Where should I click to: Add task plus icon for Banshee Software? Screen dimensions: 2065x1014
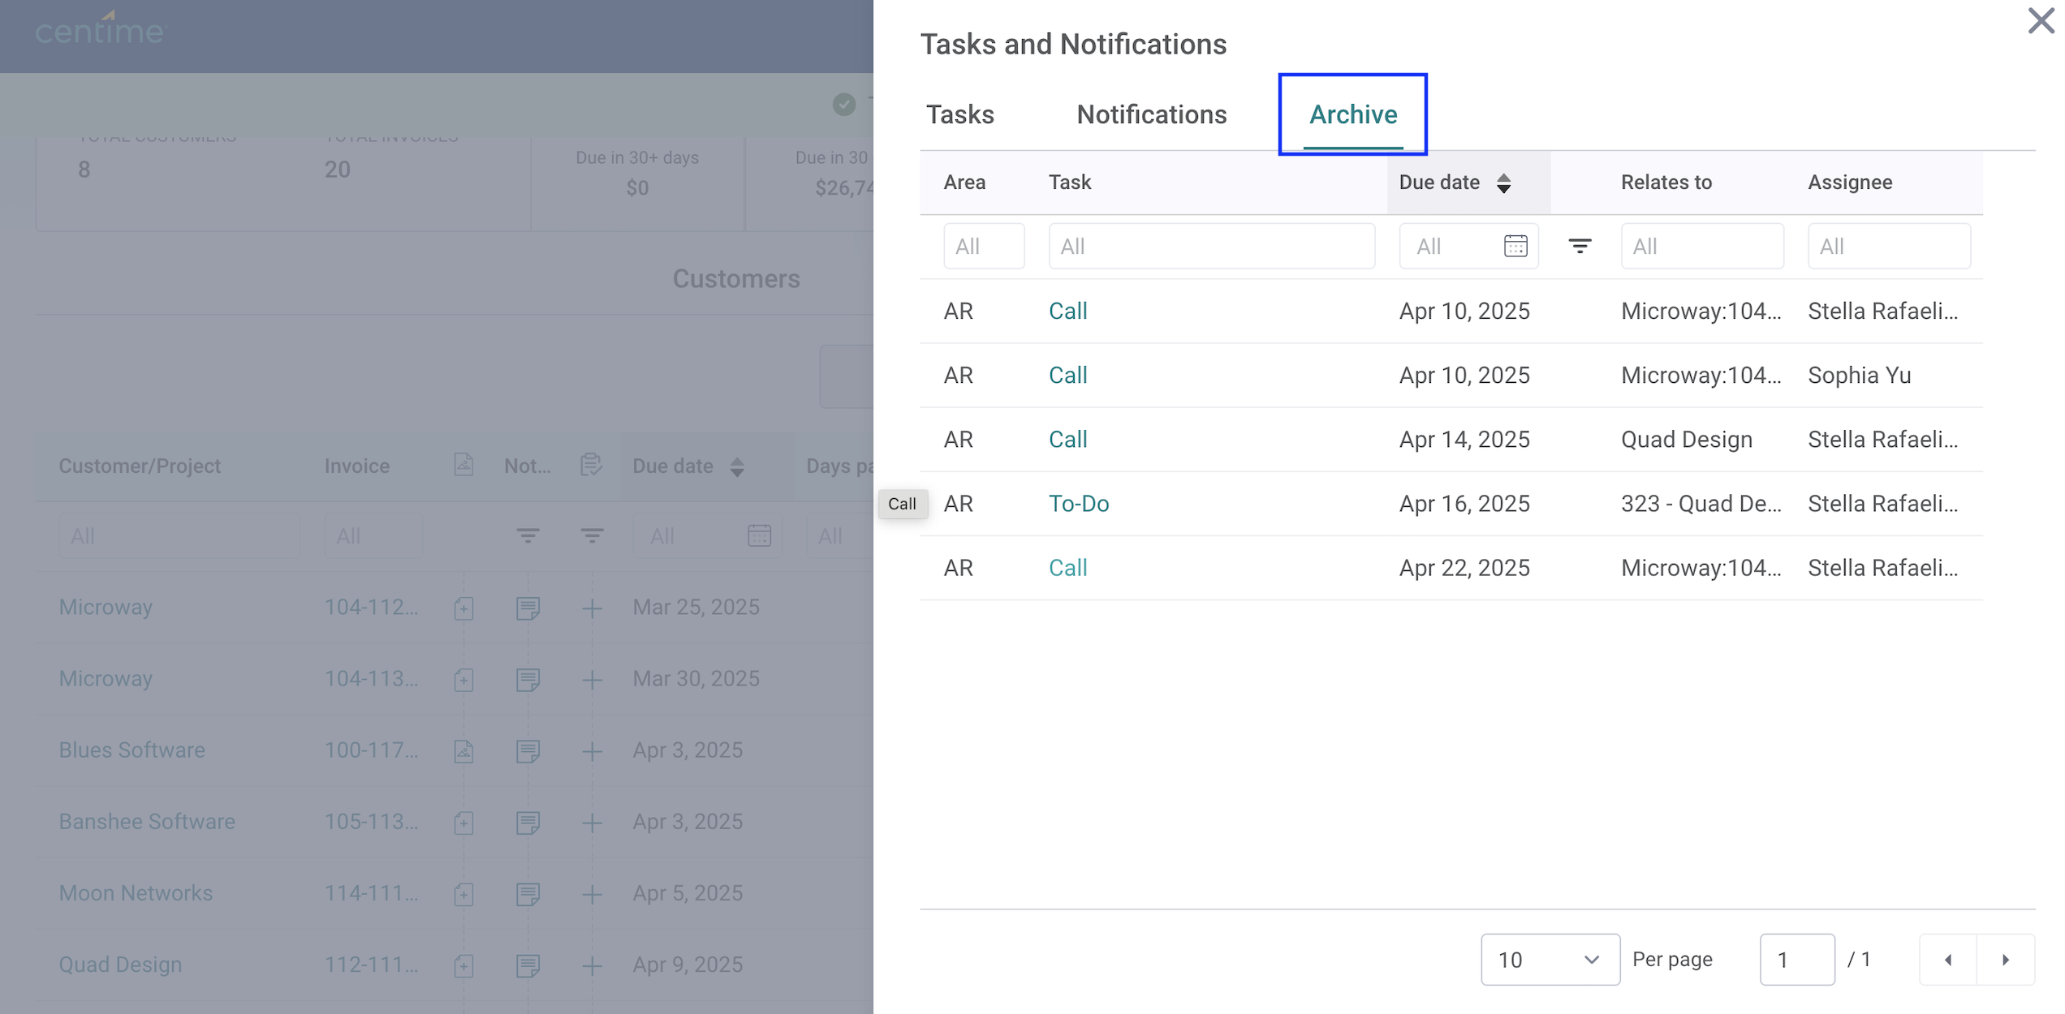592,823
